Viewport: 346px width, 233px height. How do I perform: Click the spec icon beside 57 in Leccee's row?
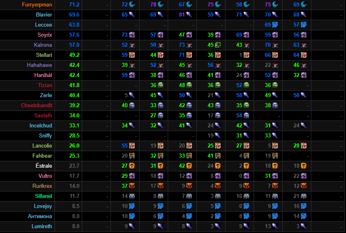[304, 25]
